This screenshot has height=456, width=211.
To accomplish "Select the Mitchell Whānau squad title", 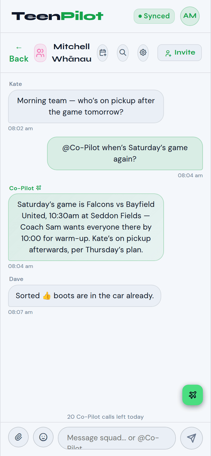I will pyautogui.click(x=72, y=53).
